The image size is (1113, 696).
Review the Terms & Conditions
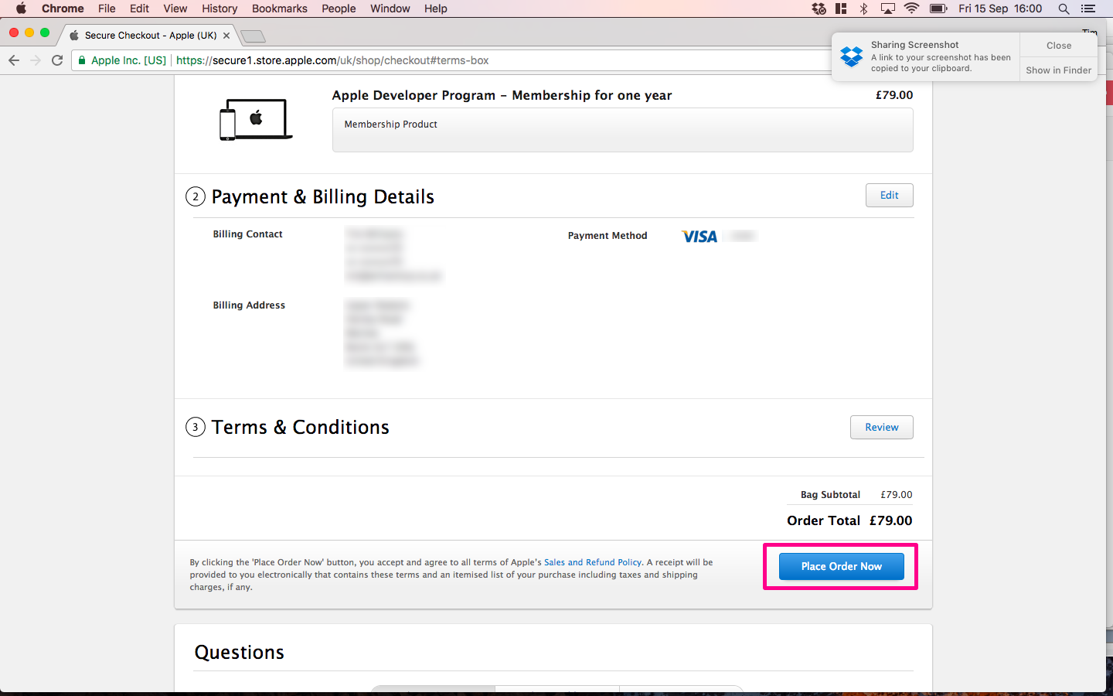pyautogui.click(x=881, y=428)
